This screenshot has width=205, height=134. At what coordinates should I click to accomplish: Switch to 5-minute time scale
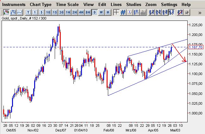click(41, 13)
